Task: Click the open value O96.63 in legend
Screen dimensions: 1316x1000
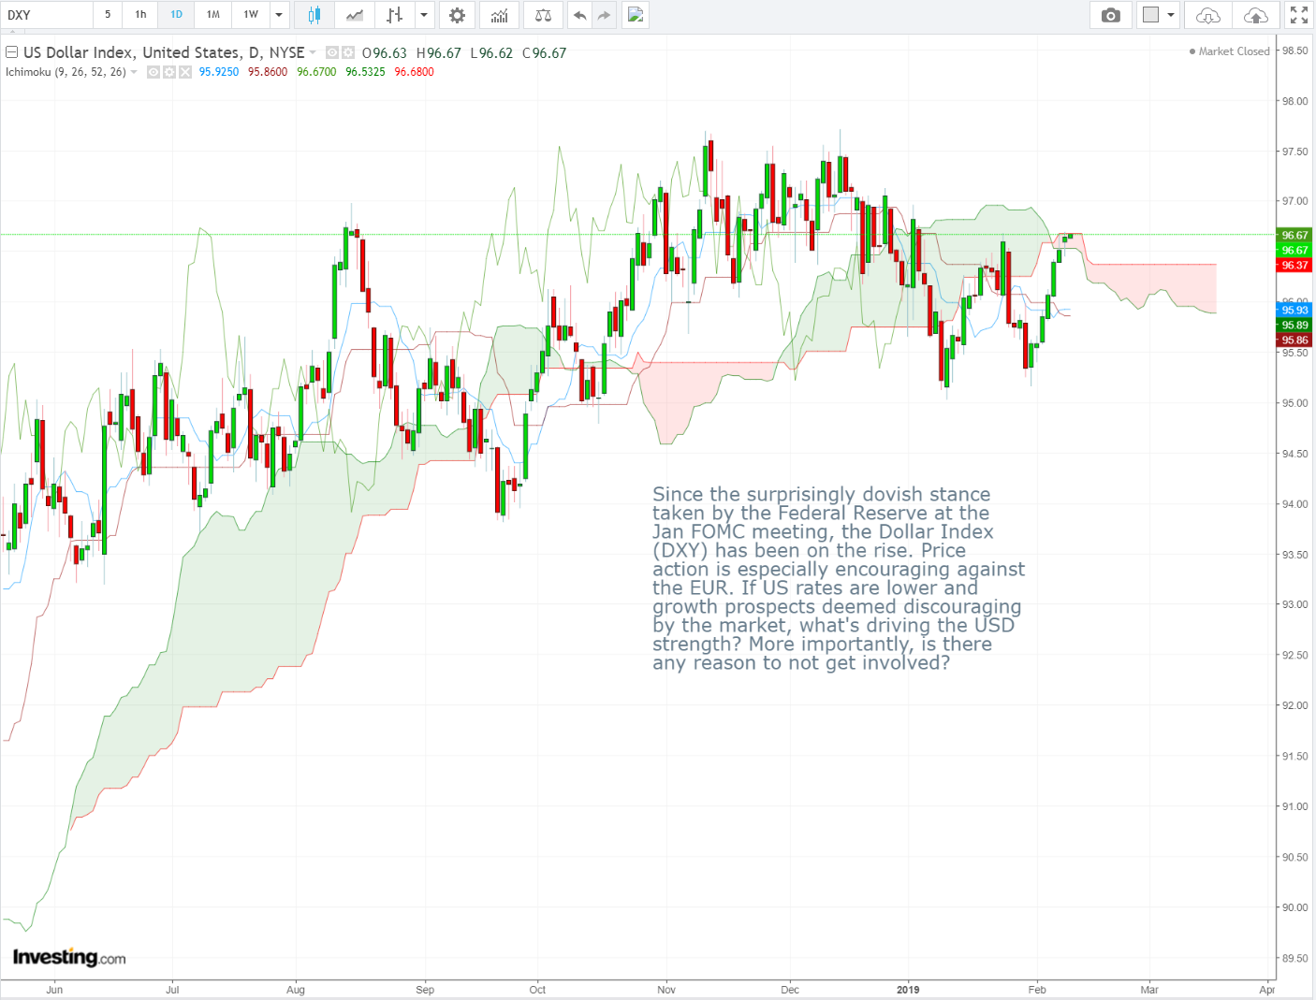Action: point(385,53)
